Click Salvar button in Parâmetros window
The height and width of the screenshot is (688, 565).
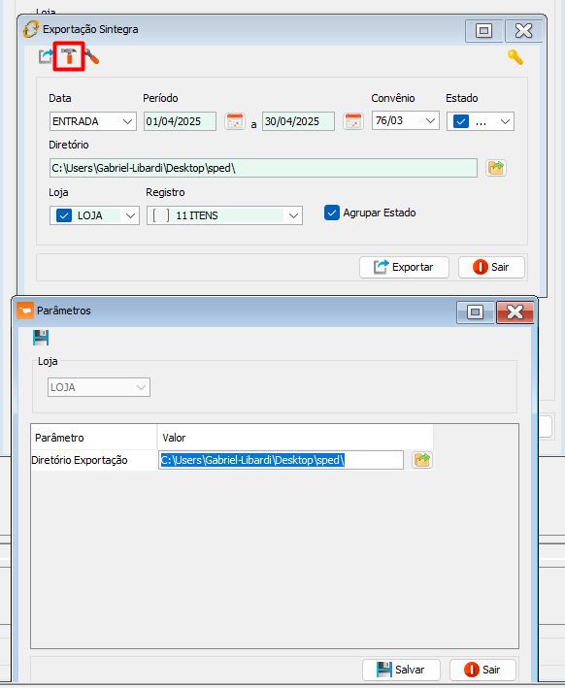tap(401, 670)
